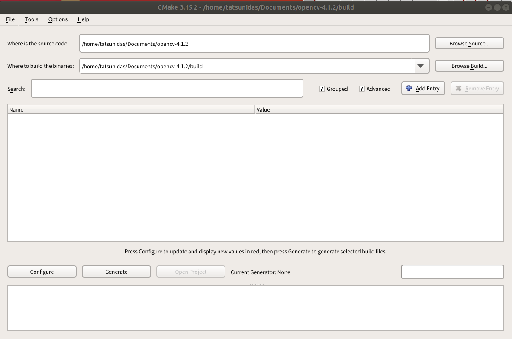Click the Value column header
The image size is (512, 339).
379,109
